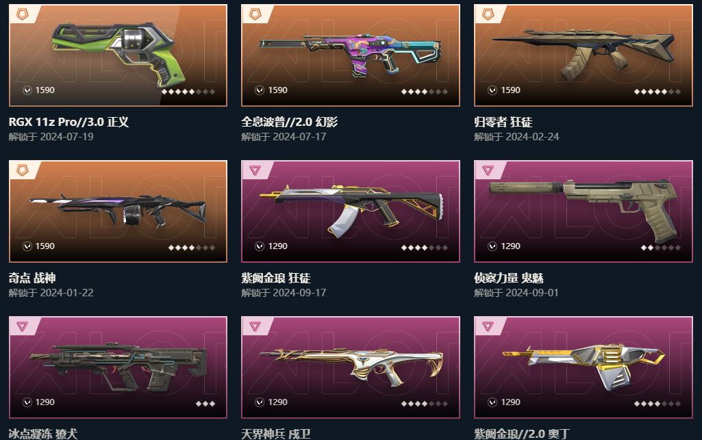Select the 归零者 Vandal skin image
Viewport: 702px width, 440px height.
584,53
